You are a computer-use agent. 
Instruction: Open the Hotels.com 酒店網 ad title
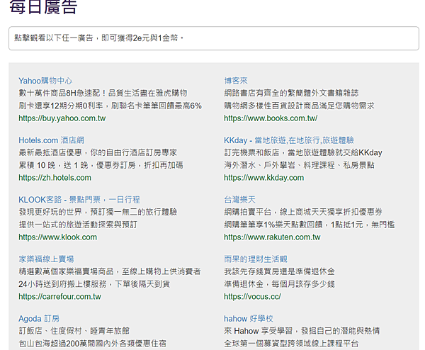point(51,140)
